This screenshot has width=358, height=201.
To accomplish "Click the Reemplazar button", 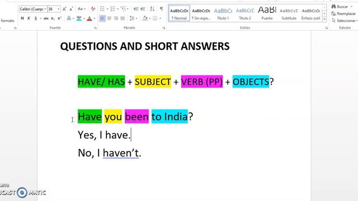I will 343,13.
